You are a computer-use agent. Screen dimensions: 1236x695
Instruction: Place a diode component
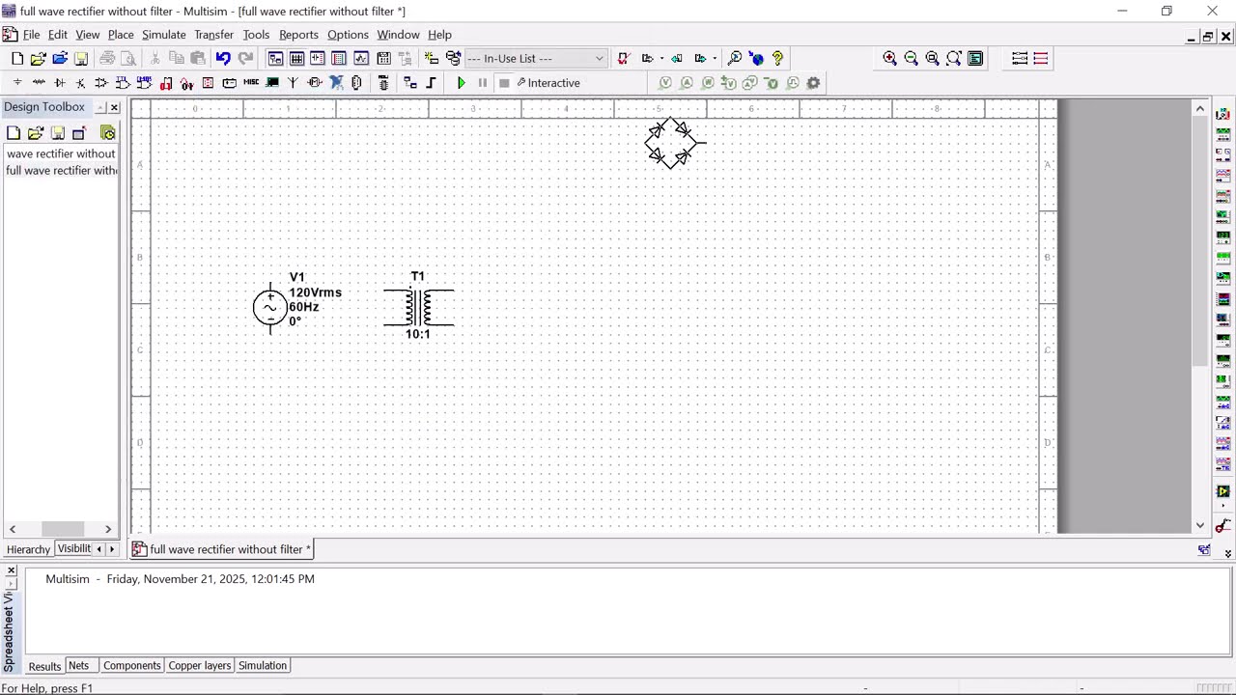click(x=60, y=83)
